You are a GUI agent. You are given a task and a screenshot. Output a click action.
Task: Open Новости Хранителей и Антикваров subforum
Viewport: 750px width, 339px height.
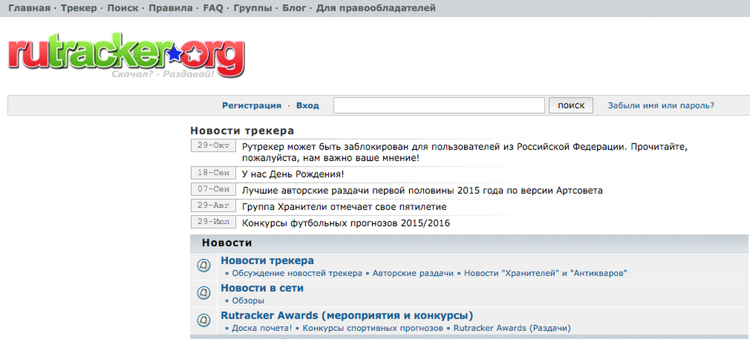pyautogui.click(x=545, y=273)
